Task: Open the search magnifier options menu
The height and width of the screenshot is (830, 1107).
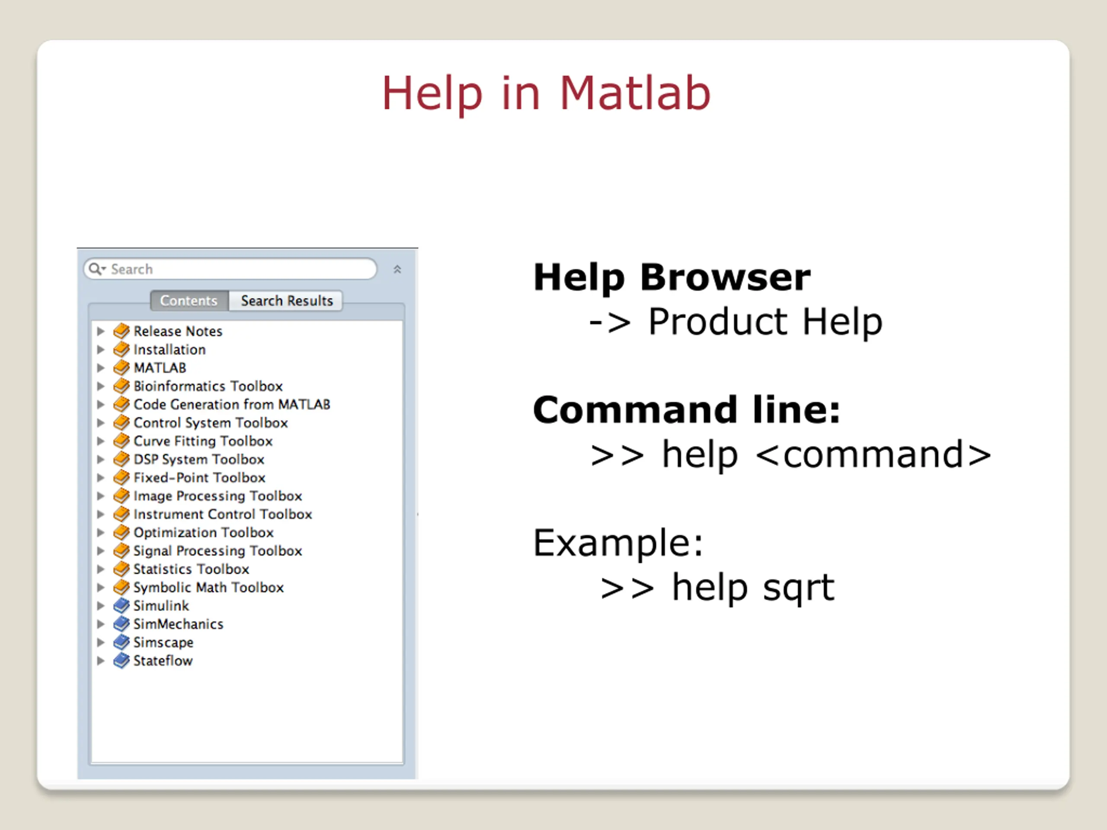Action: 97,269
